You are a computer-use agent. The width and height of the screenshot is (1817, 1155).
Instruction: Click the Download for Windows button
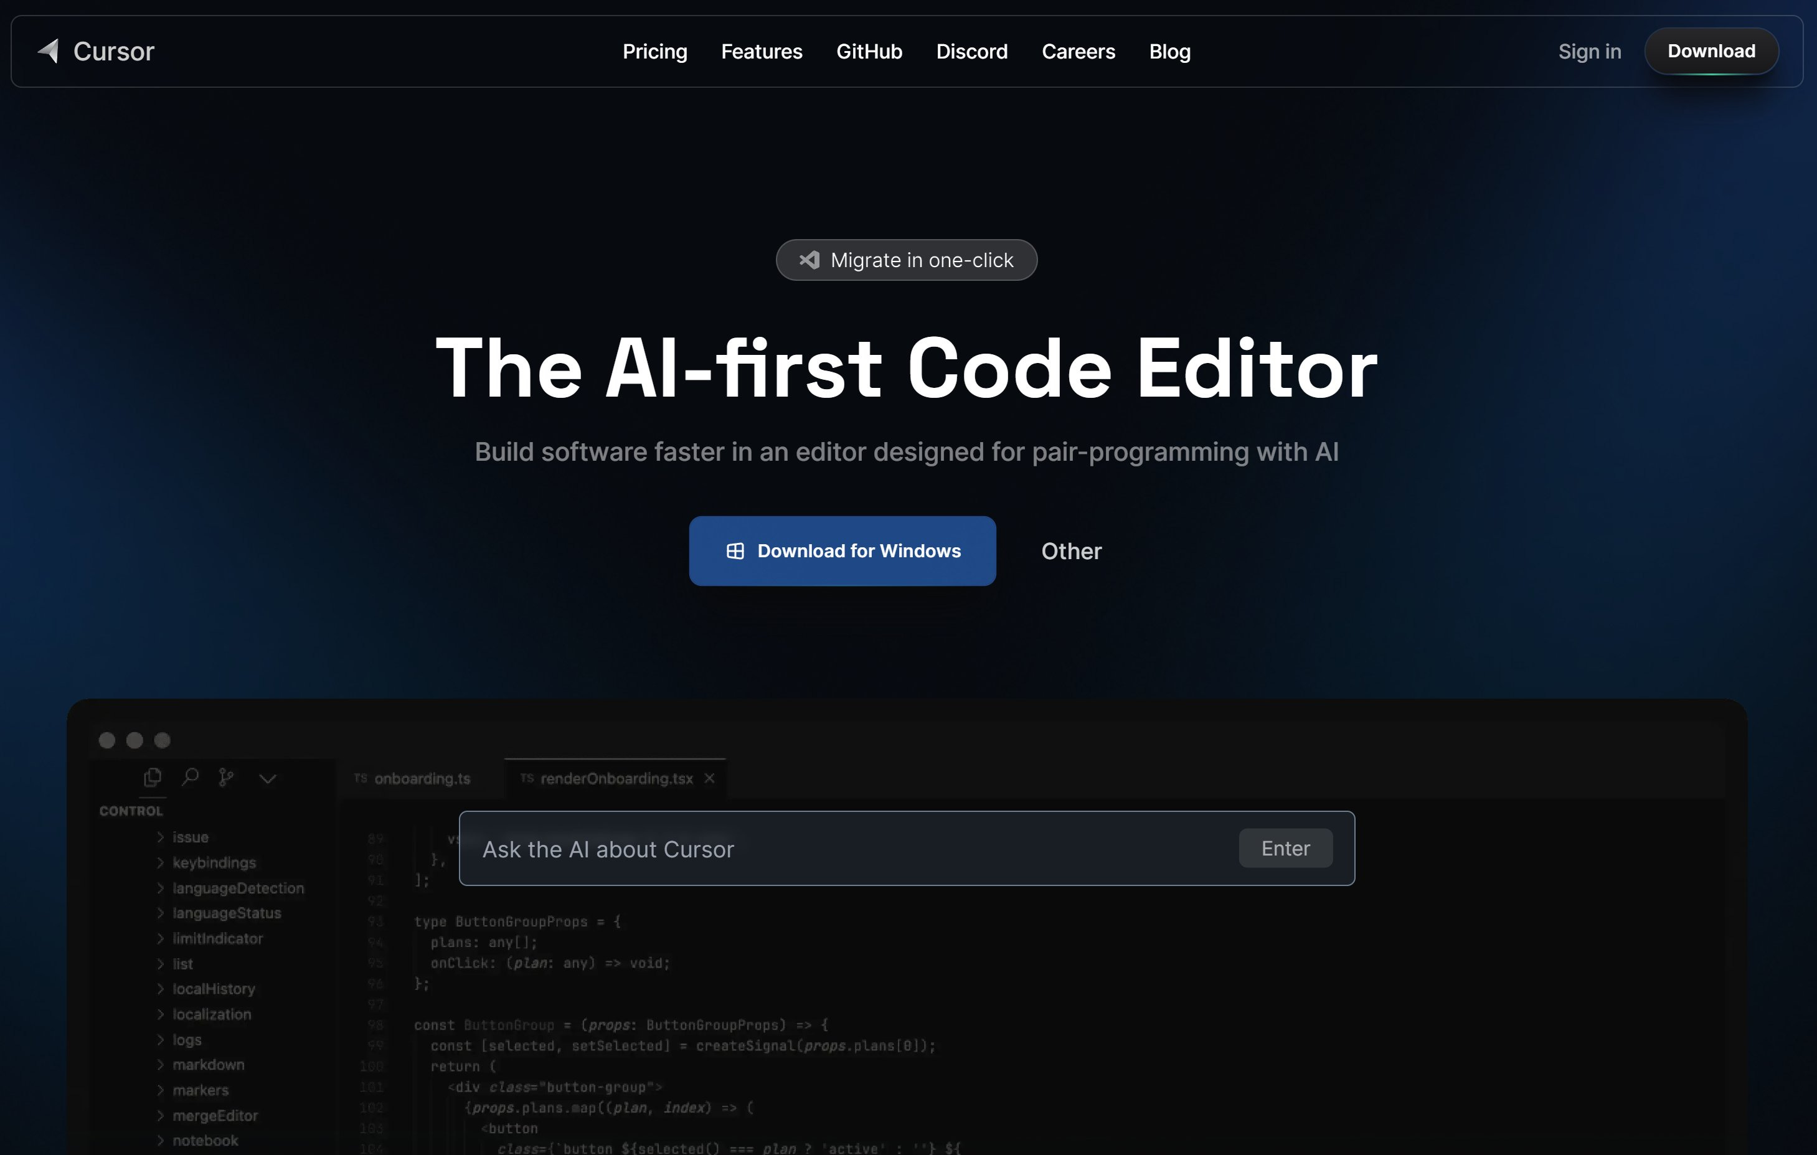[x=842, y=550]
